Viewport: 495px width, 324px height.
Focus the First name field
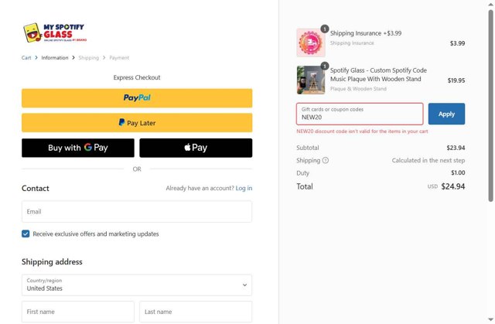click(x=78, y=312)
